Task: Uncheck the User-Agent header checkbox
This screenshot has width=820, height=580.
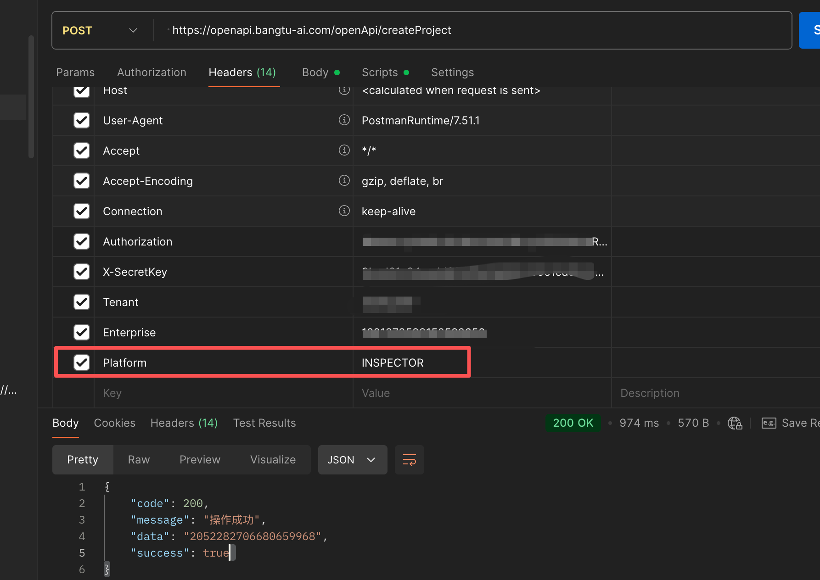Action: [82, 120]
